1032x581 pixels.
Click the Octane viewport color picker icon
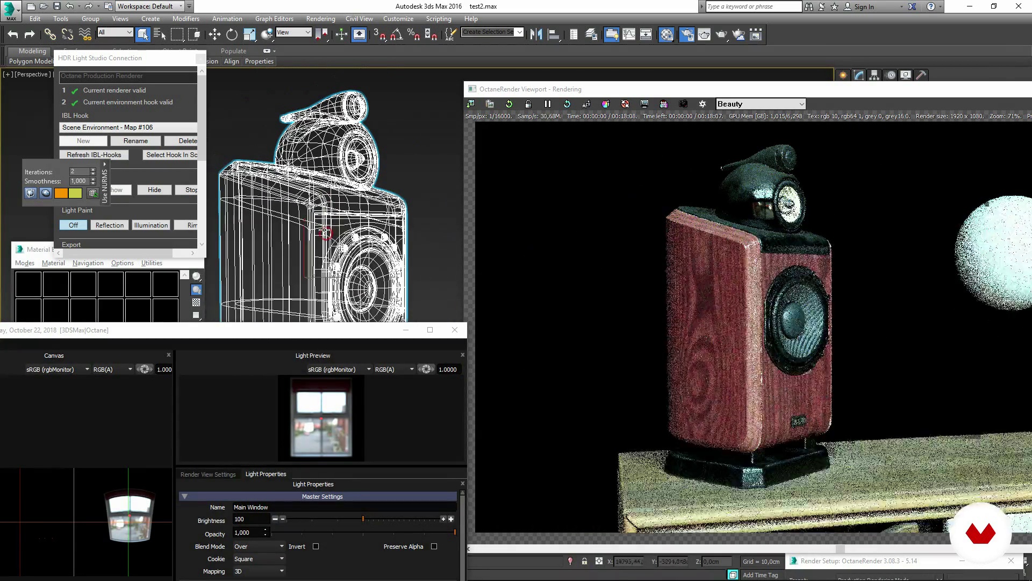coord(605,104)
